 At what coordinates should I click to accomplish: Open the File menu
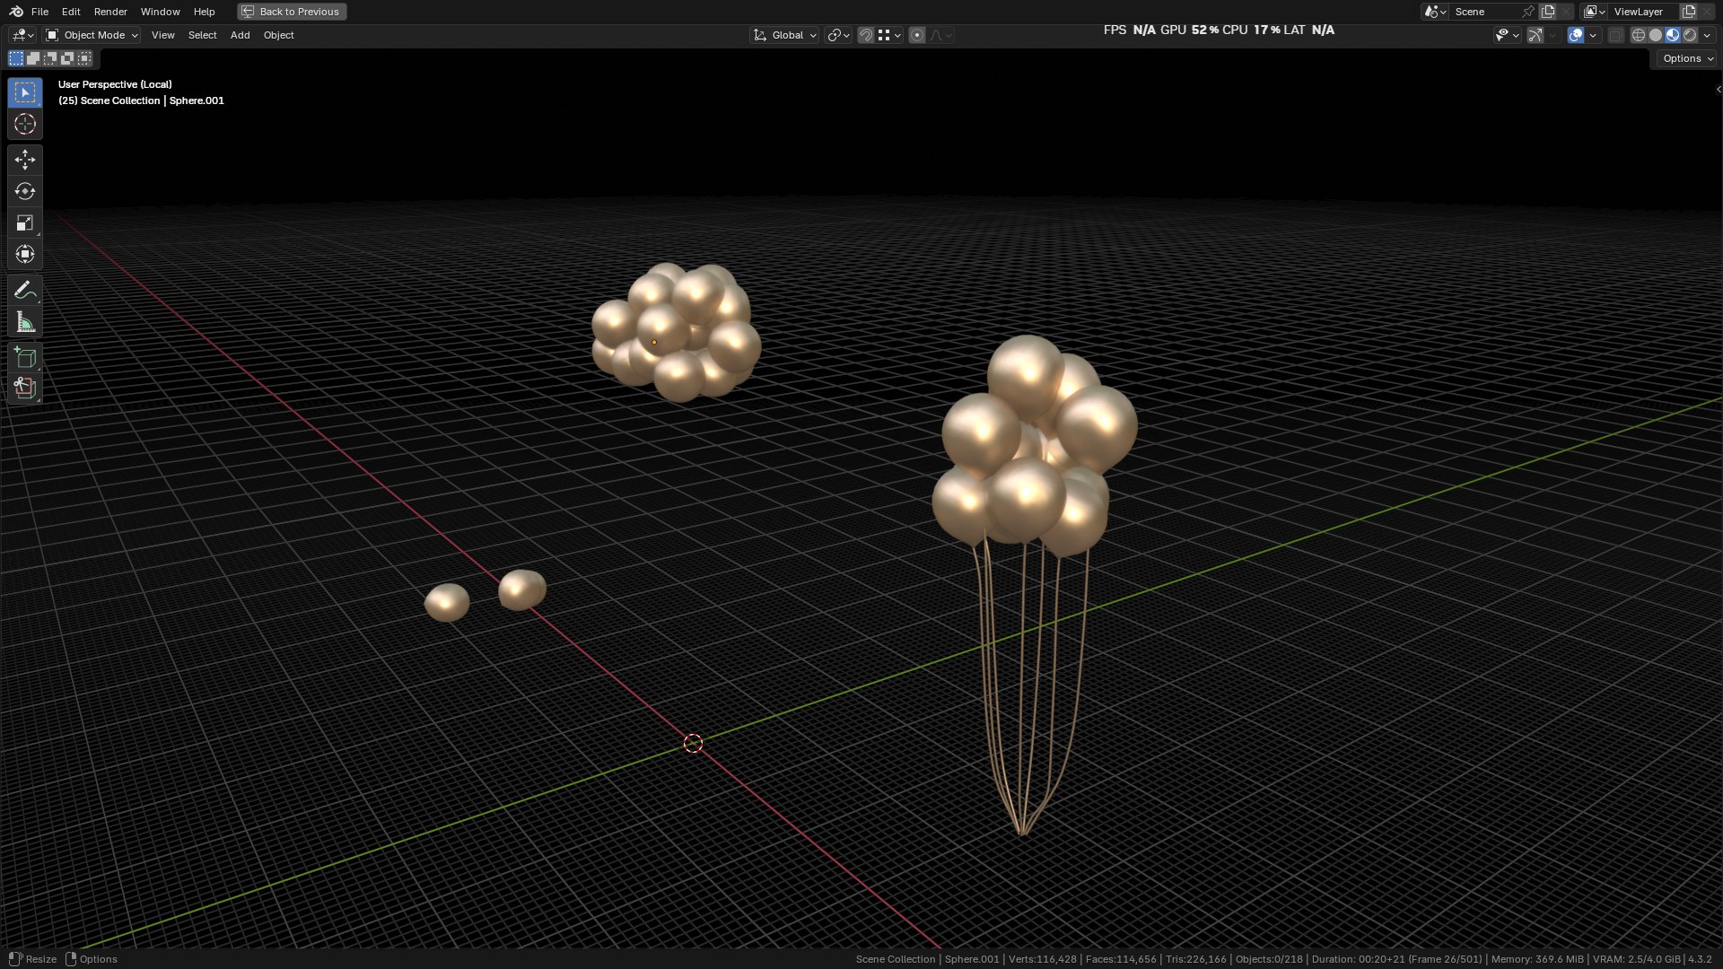(39, 12)
